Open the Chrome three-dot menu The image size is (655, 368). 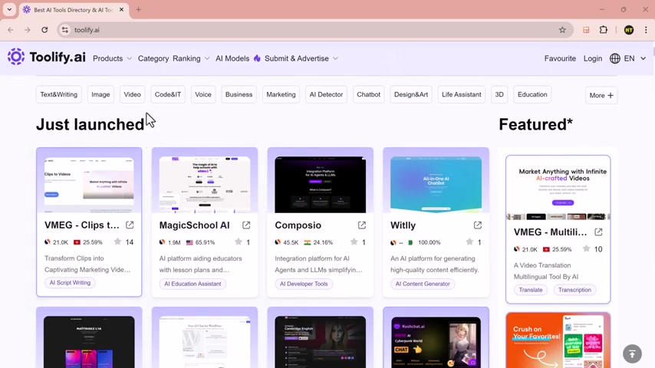pos(646,30)
